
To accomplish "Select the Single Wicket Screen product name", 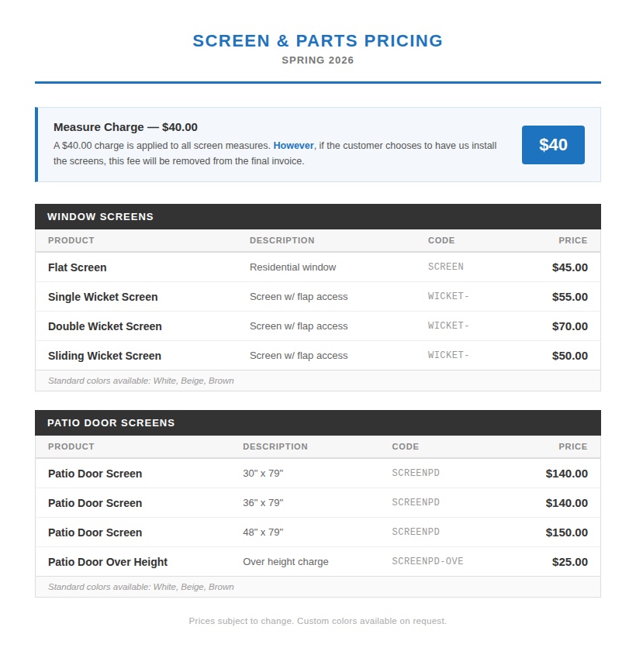I will [102, 297].
